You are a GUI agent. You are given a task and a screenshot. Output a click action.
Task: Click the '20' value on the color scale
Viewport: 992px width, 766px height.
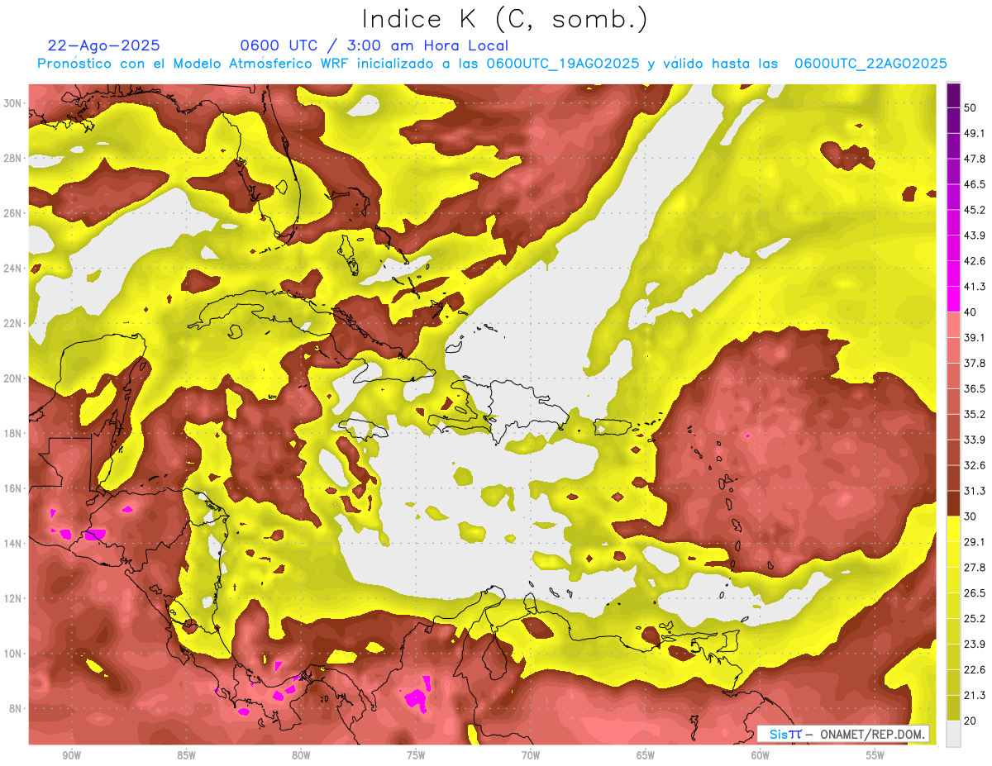click(971, 721)
